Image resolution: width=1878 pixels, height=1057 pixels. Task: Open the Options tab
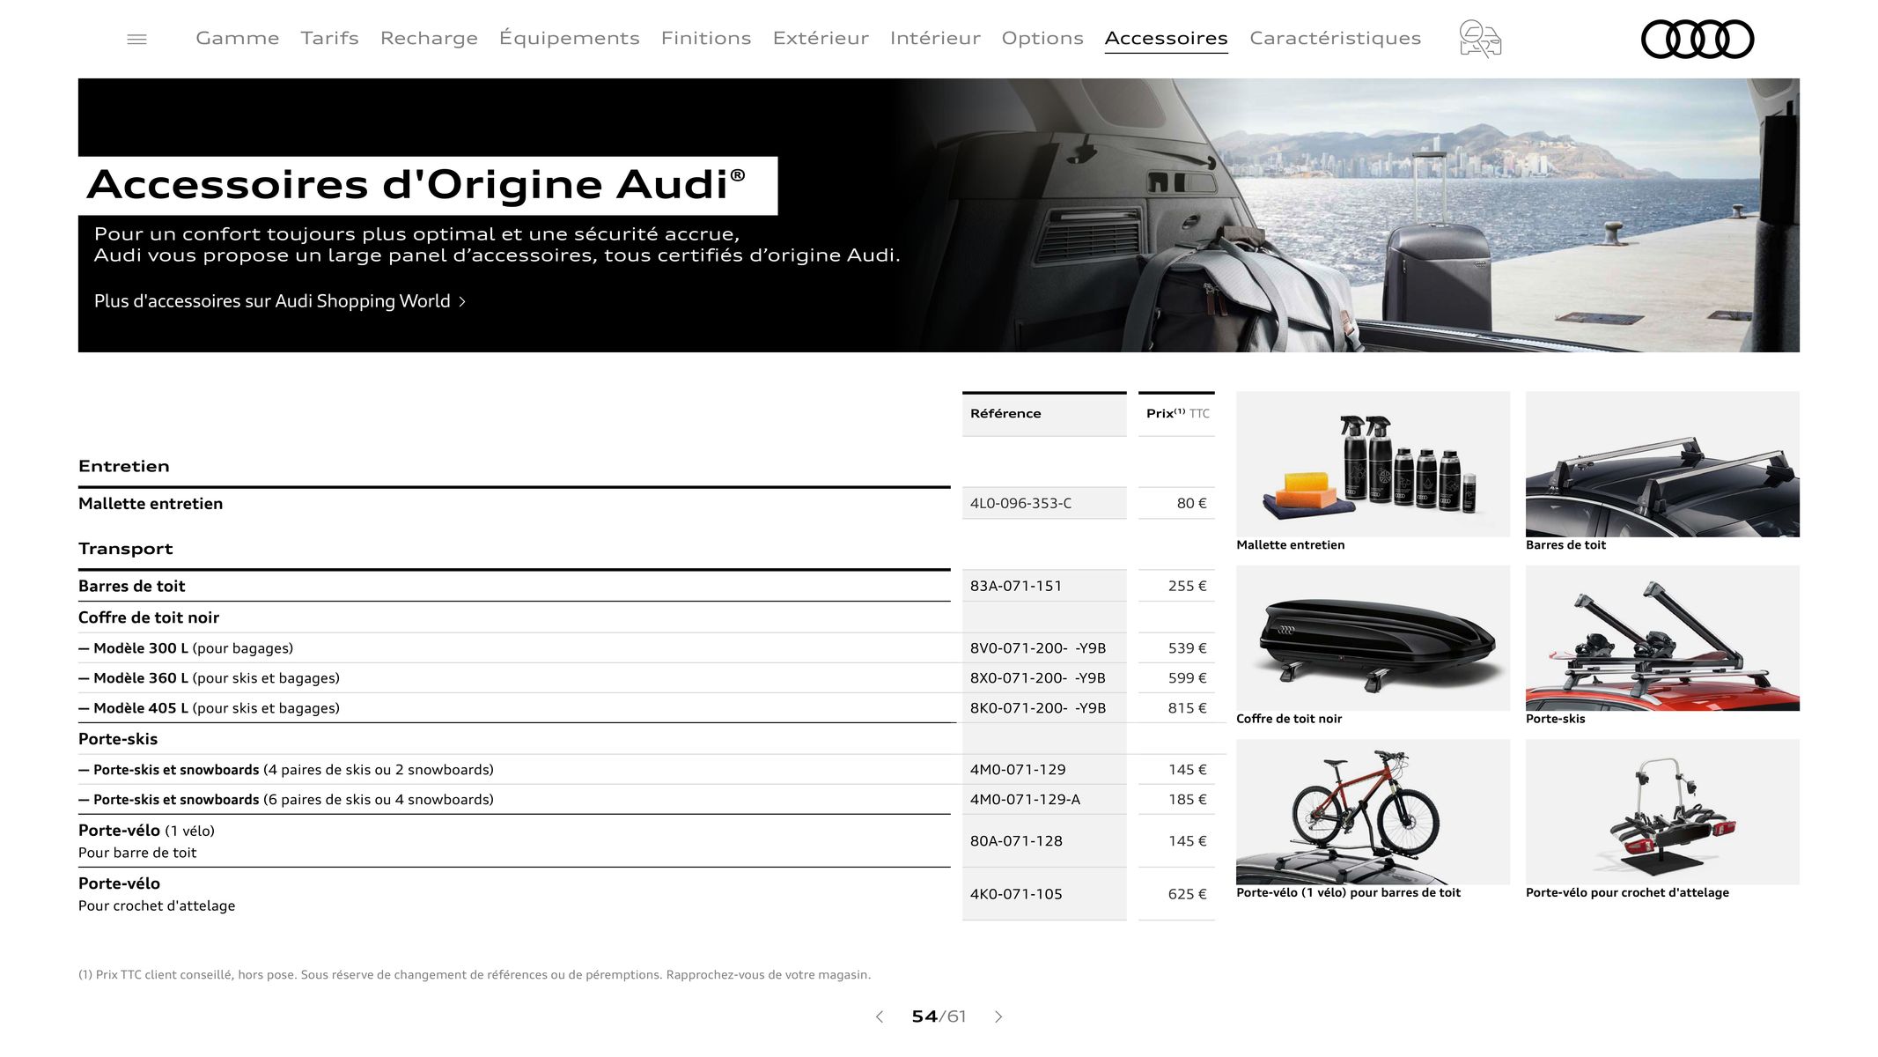1042,38
